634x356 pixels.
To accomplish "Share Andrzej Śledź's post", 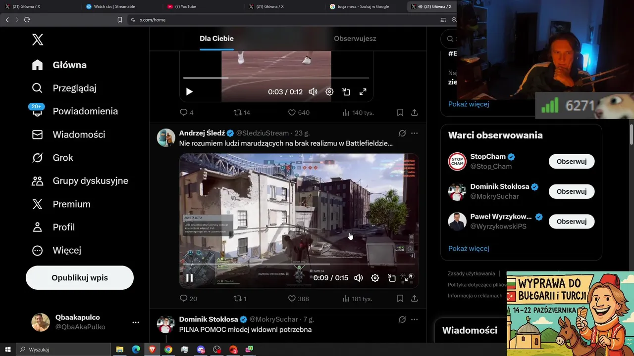I will [x=415, y=299].
